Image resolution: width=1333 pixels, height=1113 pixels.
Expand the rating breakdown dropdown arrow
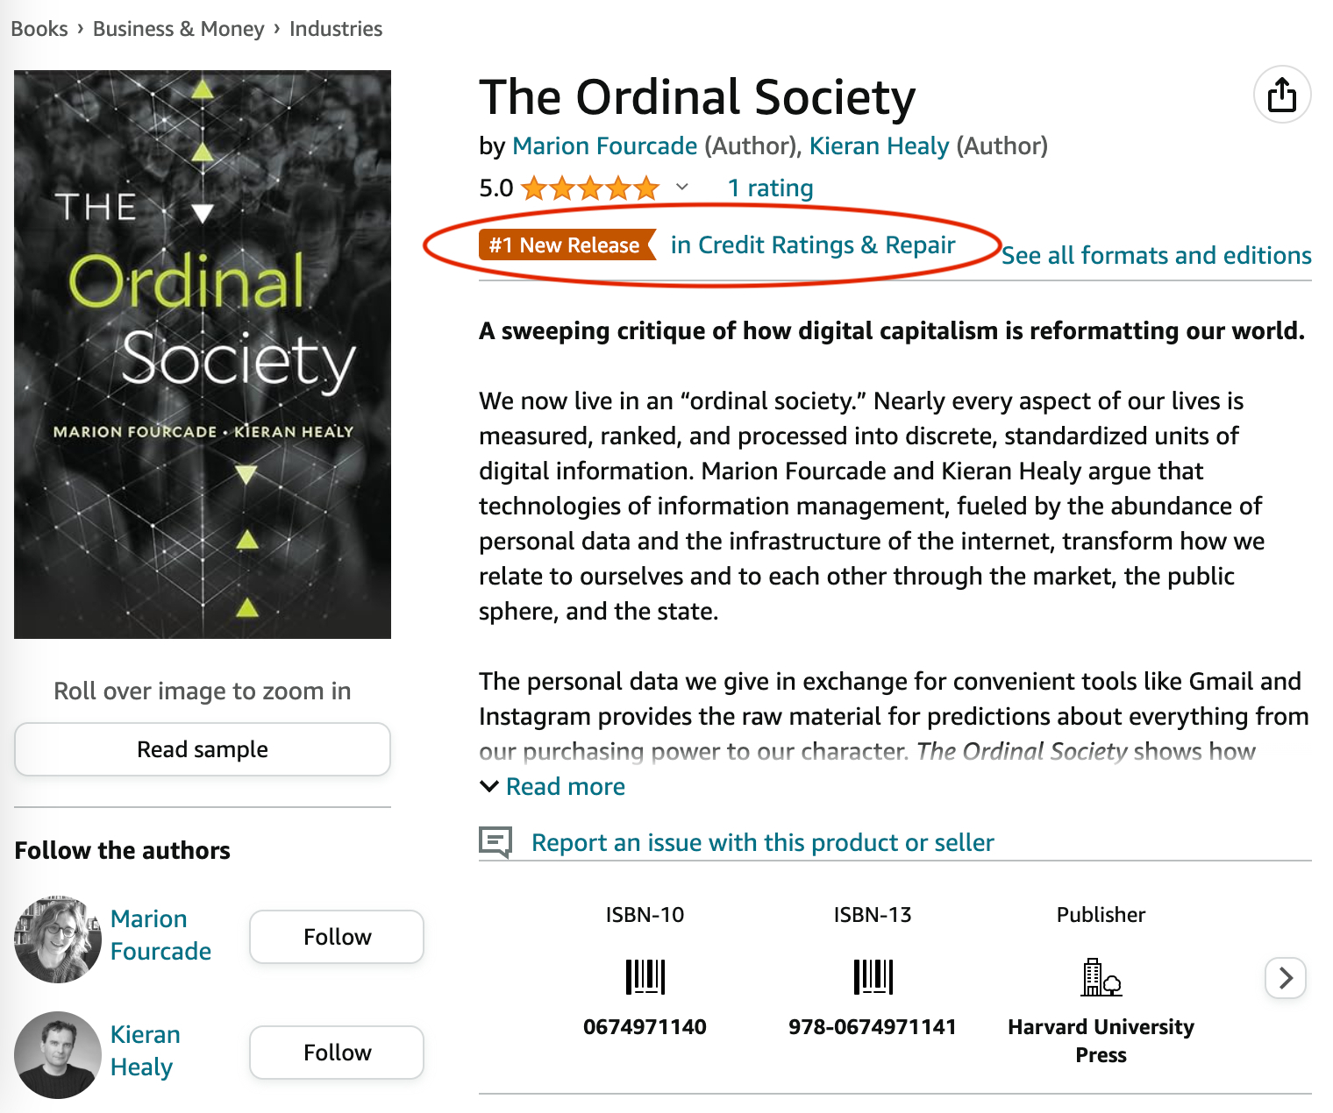(x=682, y=188)
